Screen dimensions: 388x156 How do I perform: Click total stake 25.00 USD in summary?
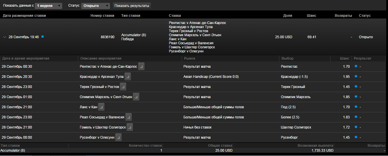(x=224, y=151)
